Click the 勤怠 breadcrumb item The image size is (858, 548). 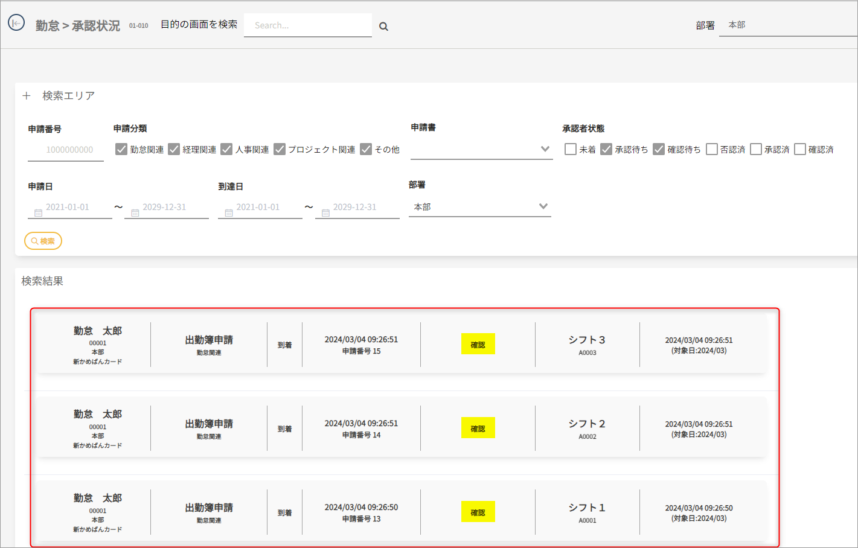[47, 26]
